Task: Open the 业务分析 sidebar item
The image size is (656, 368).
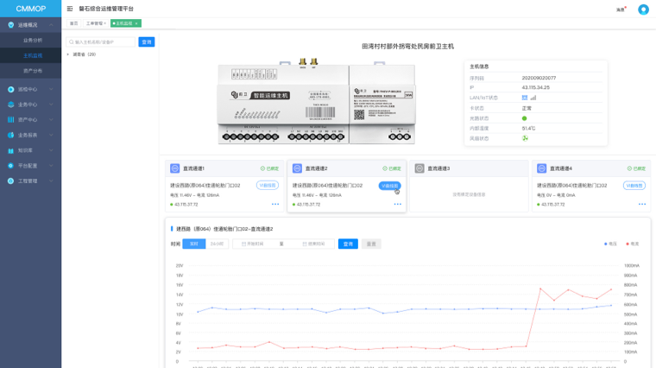Action: (33, 41)
